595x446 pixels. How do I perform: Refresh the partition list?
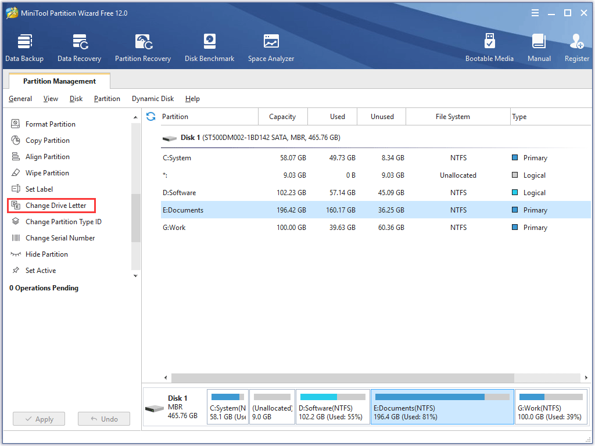[x=150, y=116]
